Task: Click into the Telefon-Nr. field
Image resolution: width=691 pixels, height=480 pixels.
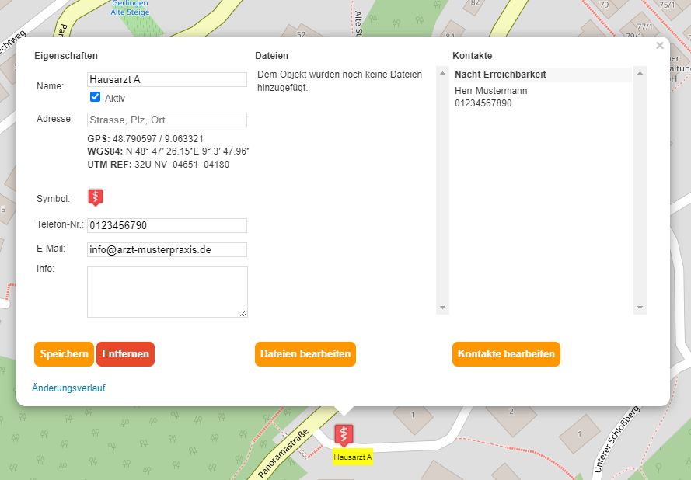Action: click(167, 225)
